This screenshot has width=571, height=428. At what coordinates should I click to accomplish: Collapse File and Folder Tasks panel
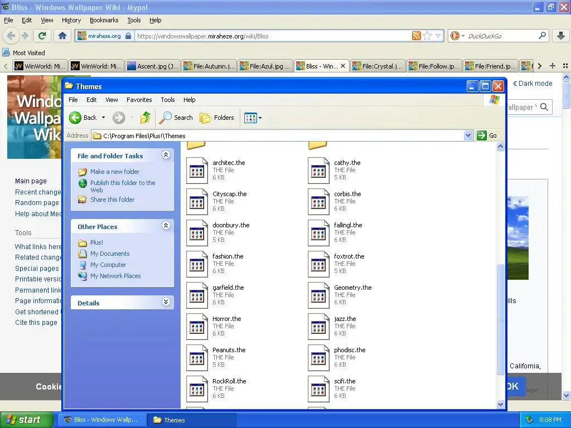point(166,155)
